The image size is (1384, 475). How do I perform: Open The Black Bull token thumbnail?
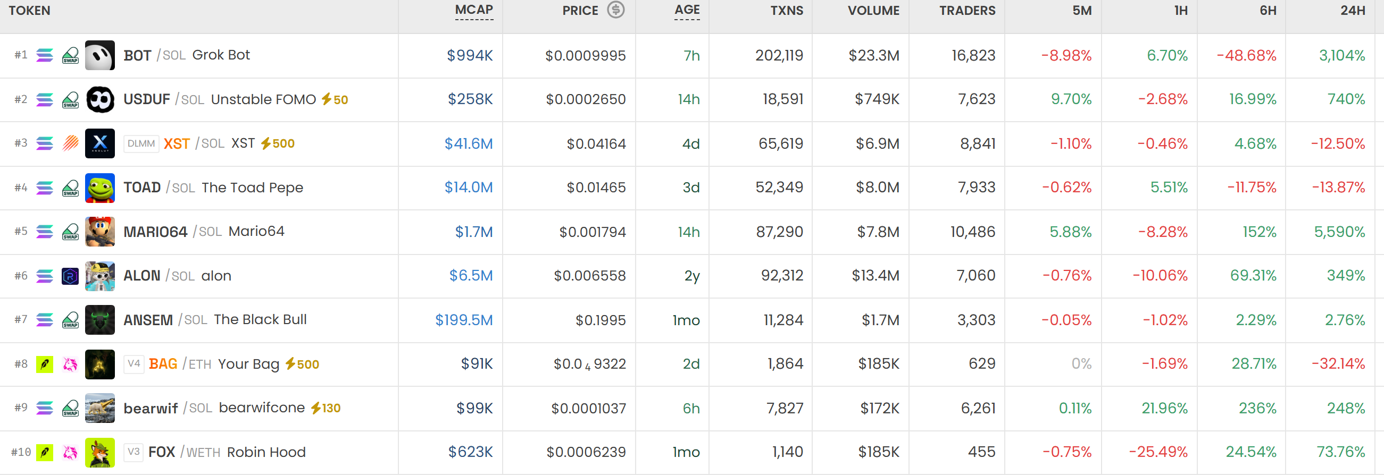(100, 320)
